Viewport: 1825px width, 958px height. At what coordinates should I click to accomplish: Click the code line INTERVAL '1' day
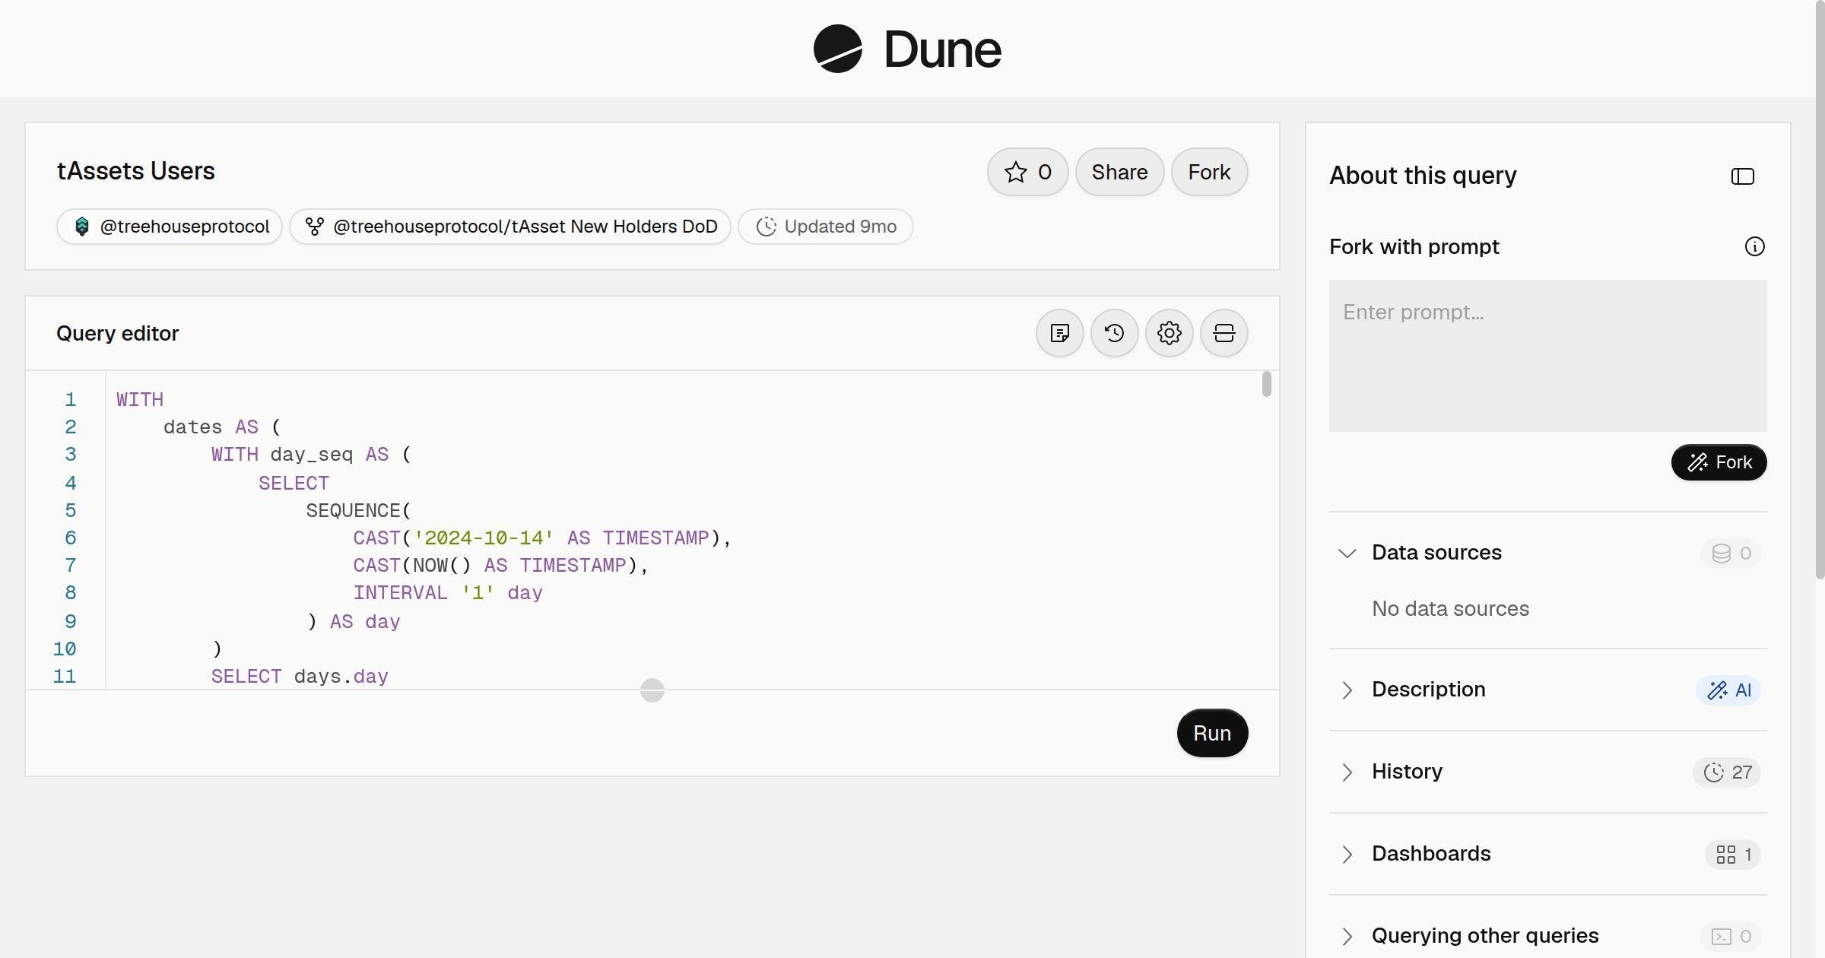tap(448, 593)
